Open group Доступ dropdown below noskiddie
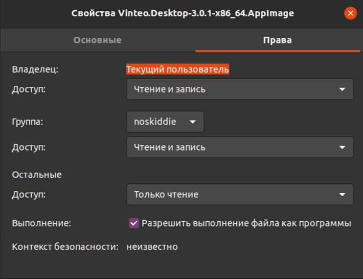This screenshot has height=279, width=363. point(240,147)
